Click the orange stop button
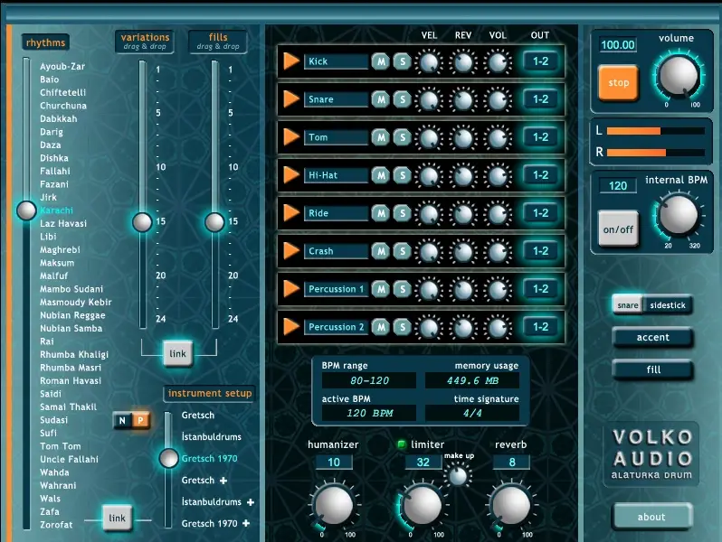The image size is (722, 542). pyautogui.click(x=618, y=83)
